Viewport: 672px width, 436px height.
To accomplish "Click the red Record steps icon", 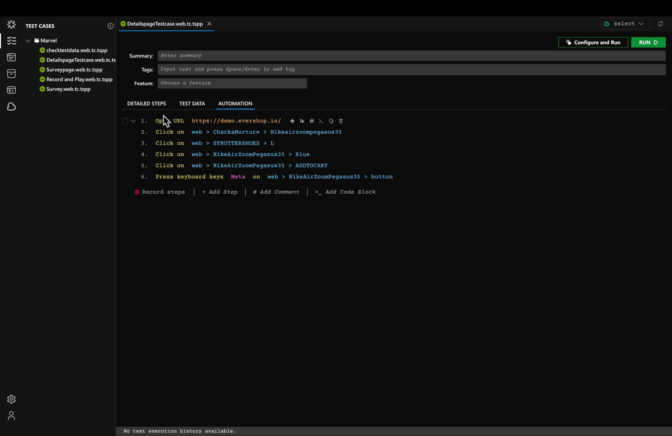I will pyautogui.click(x=136, y=192).
